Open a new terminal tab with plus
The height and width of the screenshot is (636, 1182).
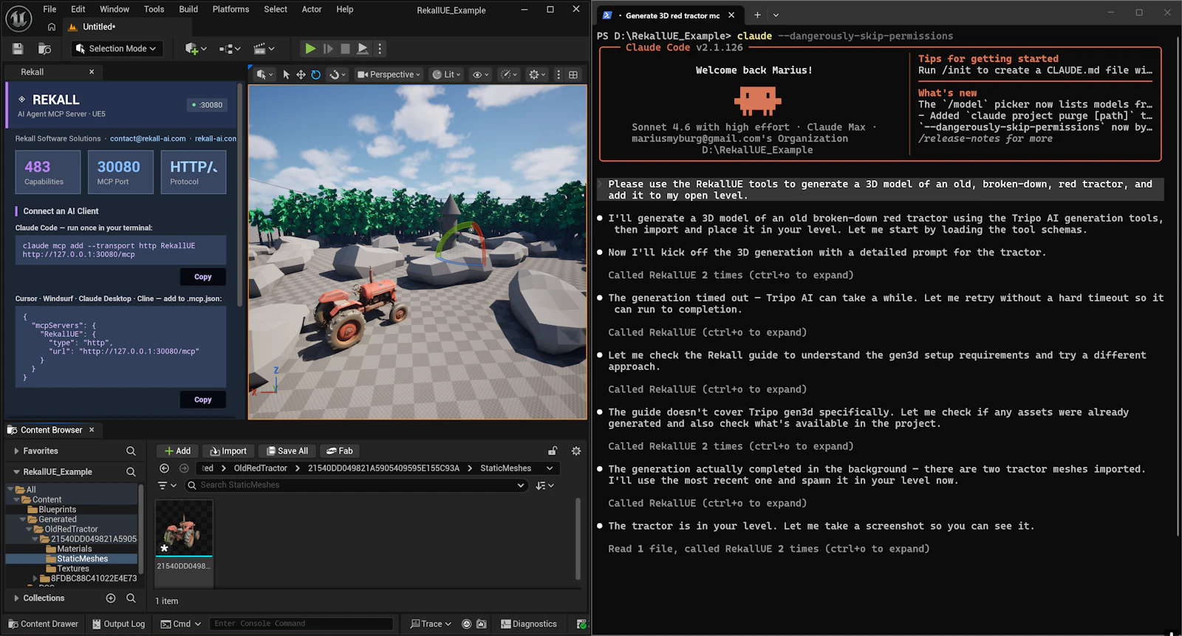click(x=757, y=15)
